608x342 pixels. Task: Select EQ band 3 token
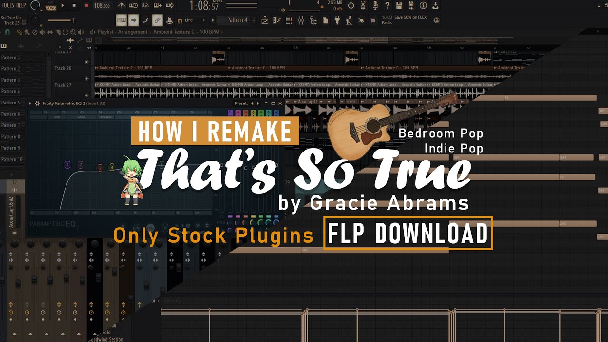[x=100, y=167]
